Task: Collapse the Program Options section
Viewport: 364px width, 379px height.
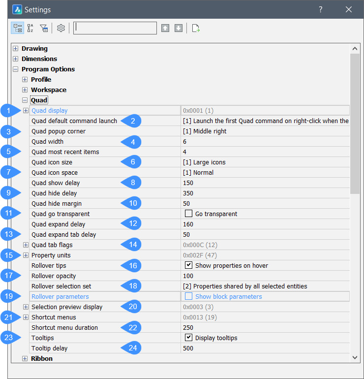Action: (x=16, y=69)
